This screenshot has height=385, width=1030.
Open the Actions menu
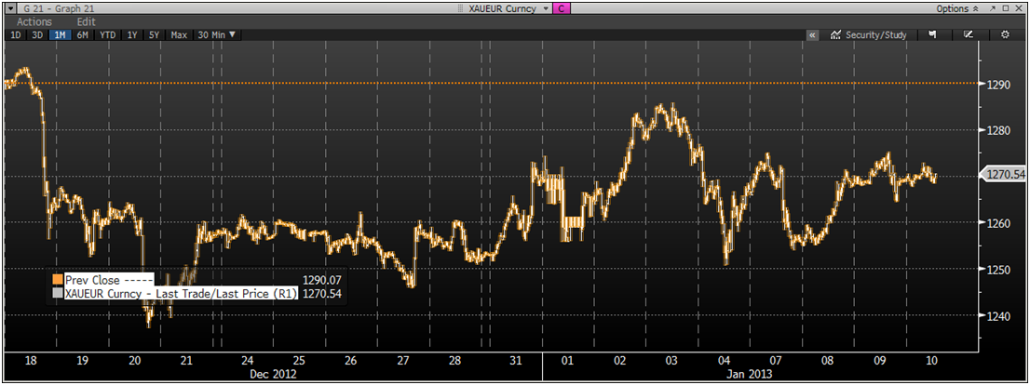pos(34,21)
